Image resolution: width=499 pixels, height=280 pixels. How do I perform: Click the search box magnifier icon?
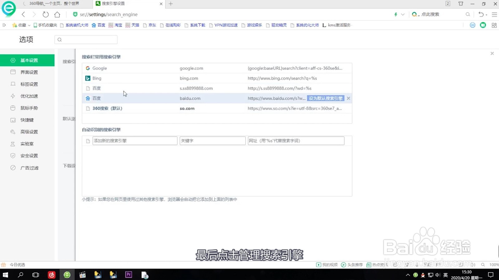point(468,14)
